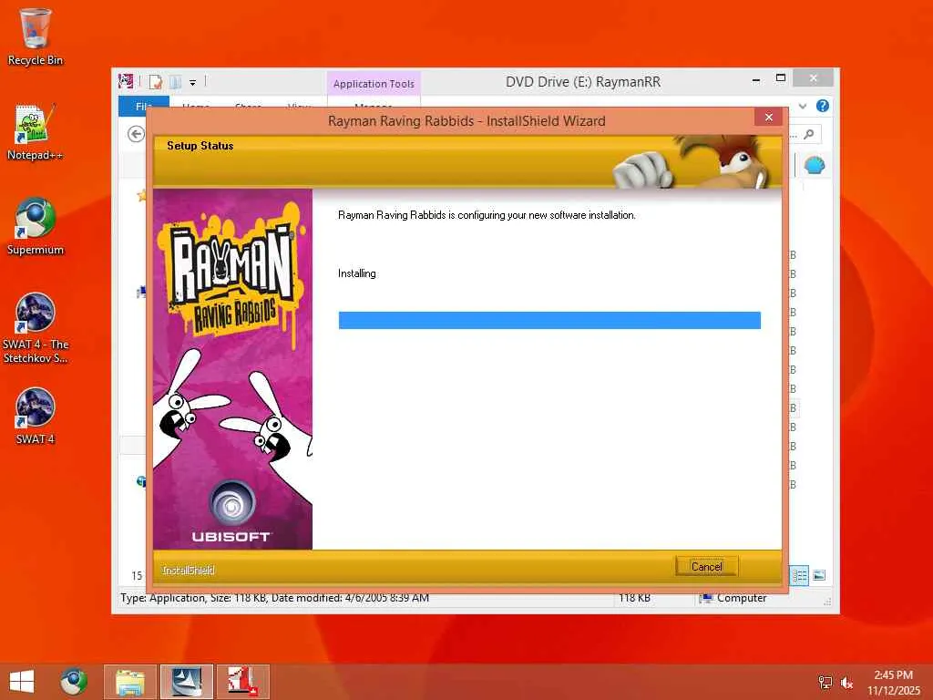This screenshot has height=700, width=933.
Task: Minimize the DVD Drive Explorer window
Action: [x=755, y=79]
